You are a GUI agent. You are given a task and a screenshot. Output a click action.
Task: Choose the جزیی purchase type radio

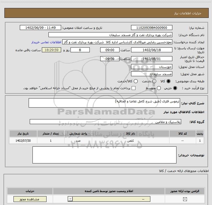coord(175,88)
